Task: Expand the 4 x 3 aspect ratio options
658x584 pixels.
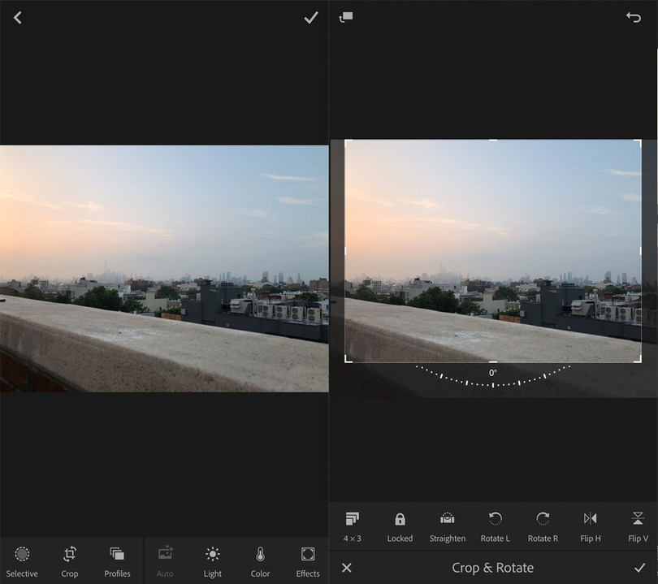Action: tap(353, 526)
